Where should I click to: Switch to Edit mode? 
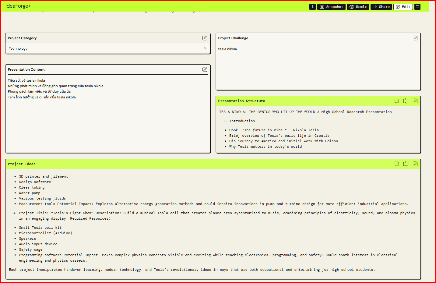point(403,7)
